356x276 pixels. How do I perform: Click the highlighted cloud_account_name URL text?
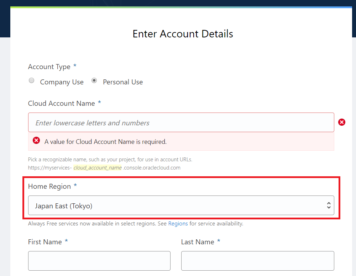point(98,168)
